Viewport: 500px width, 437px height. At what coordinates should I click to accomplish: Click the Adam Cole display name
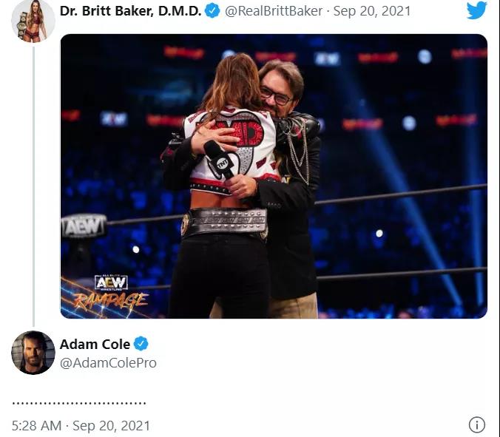95,345
